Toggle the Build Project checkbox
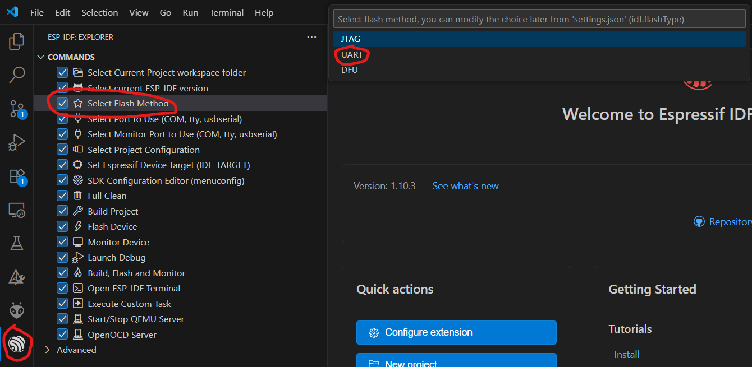752x367 pixels. (x=62, y=211)
